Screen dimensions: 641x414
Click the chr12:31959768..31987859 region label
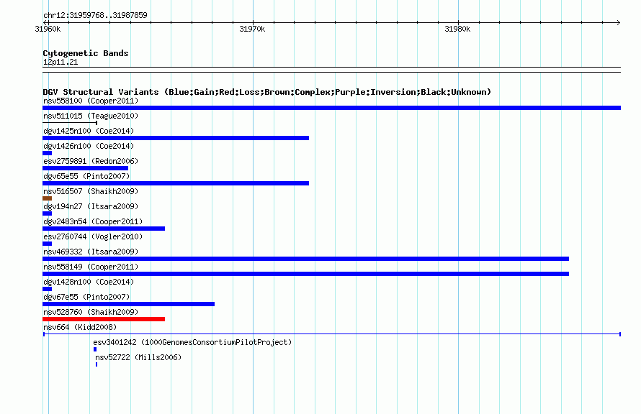click(95, 15)
